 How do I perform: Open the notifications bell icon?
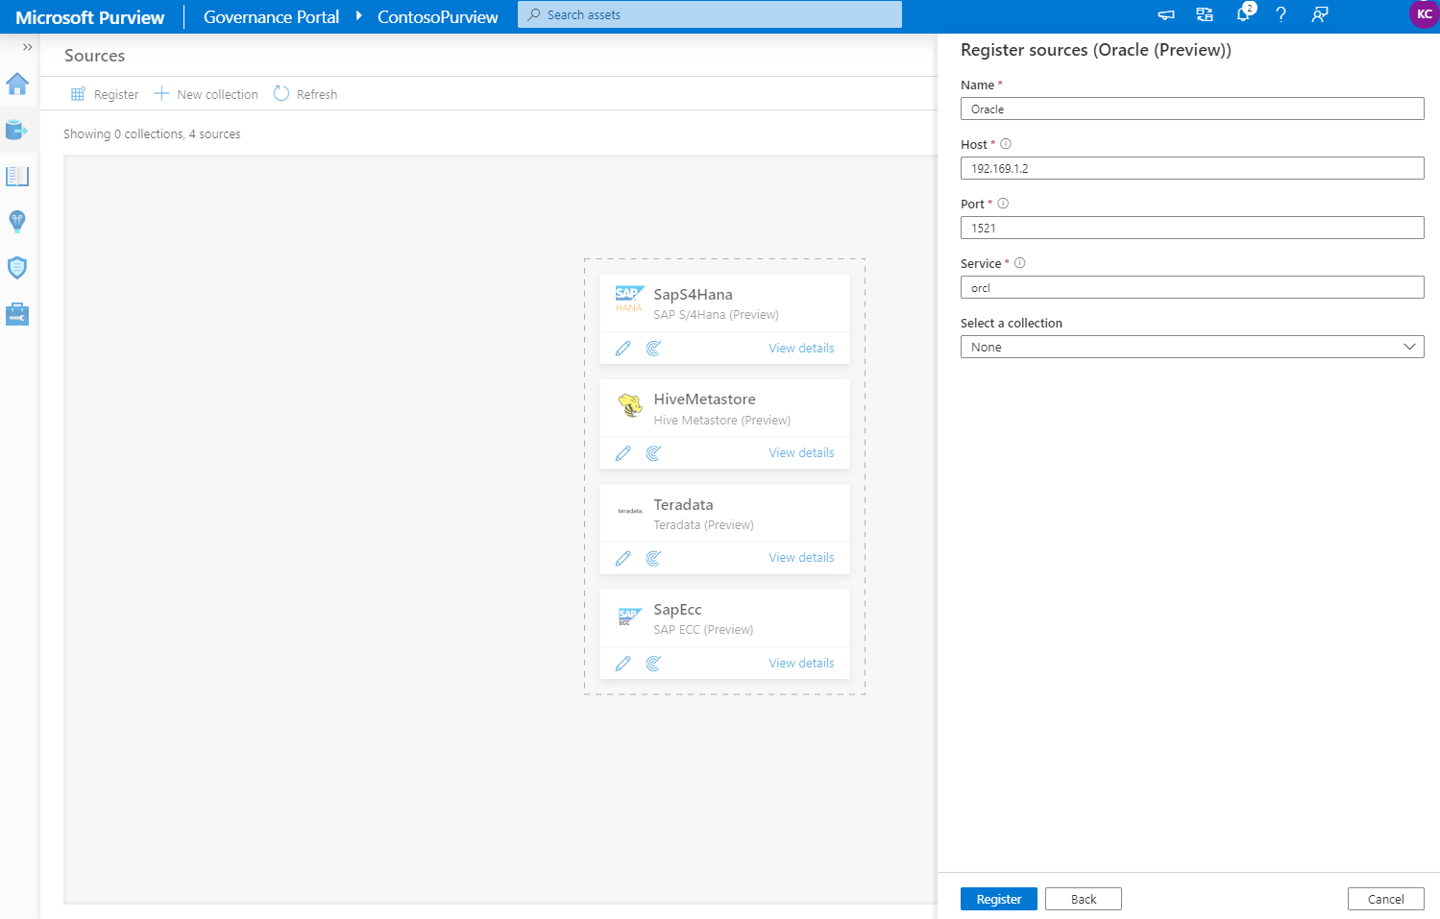pos(1244,13)
